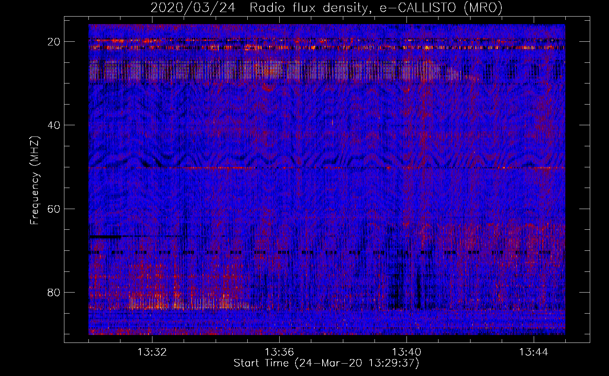This screenshot has height=376, width=609.
Task: Click the 'Frequency (MHZ)' axis label
Action: (35, 180)
